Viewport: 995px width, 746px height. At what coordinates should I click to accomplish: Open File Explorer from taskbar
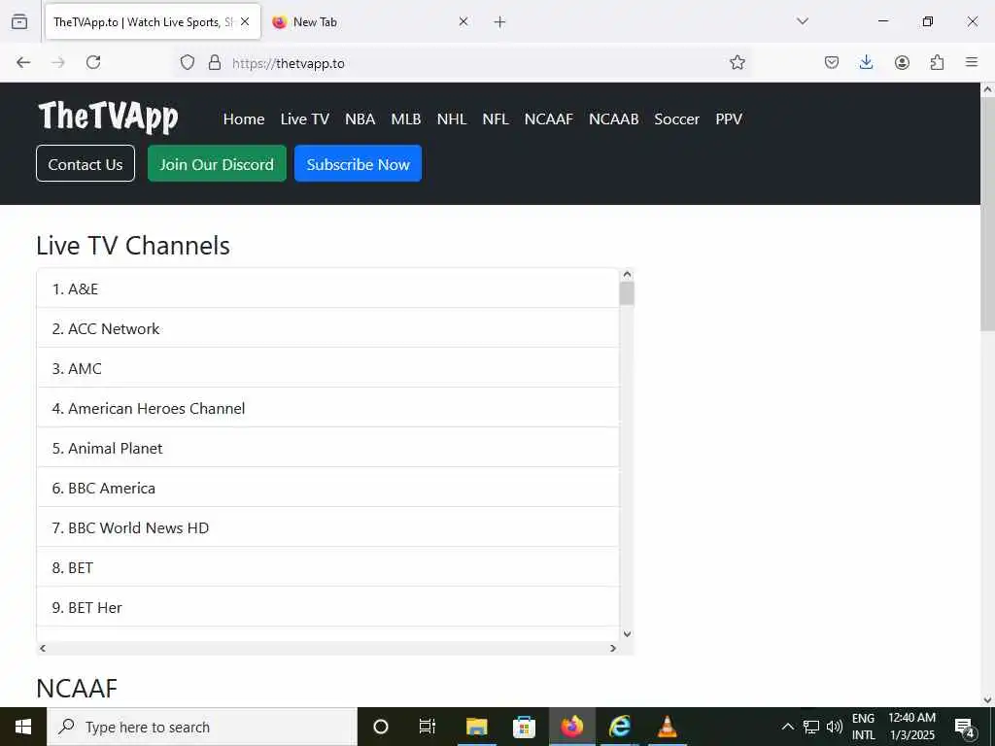point(476,727)
